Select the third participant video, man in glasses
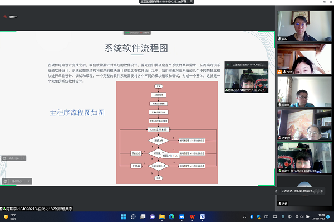This screenshot has width=334, height=222. click(x=304, y=92)
